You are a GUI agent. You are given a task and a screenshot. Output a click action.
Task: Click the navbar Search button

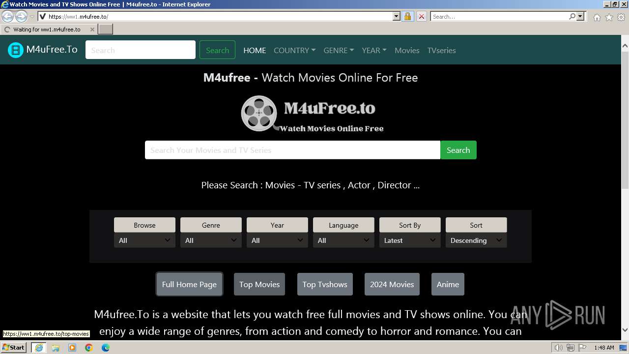217,50
